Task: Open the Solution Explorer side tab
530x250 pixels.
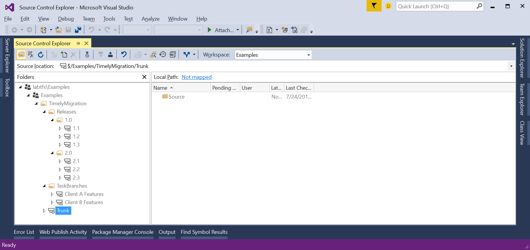Action: pyautogui.click(x=522, y=58)
